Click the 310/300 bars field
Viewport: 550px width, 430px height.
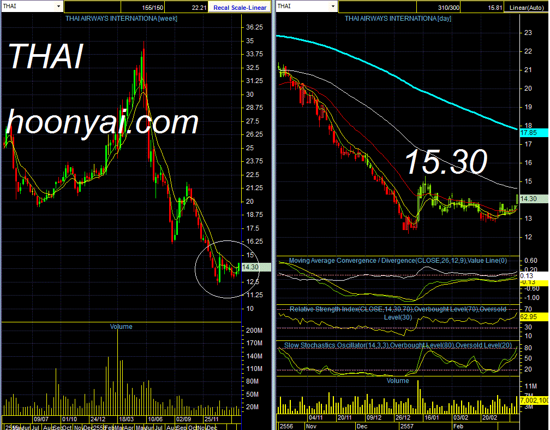tap(439, 8)
